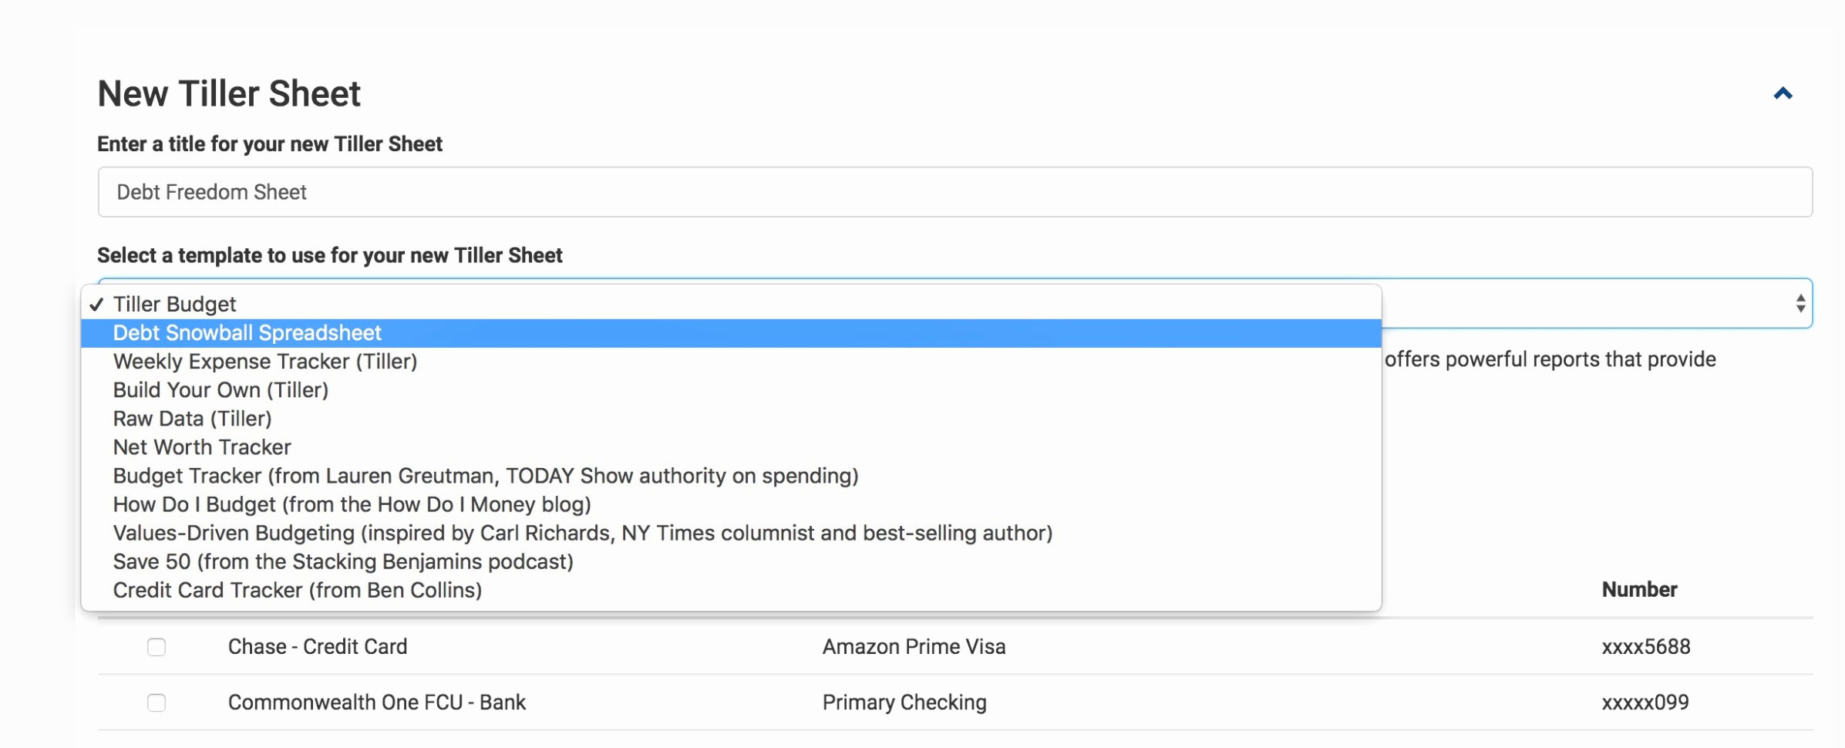Image resolution: width=1845 pixels, height=748 pixels.
Task: Choose the Values-Driven Budgeting template
Action: (582, 532)
